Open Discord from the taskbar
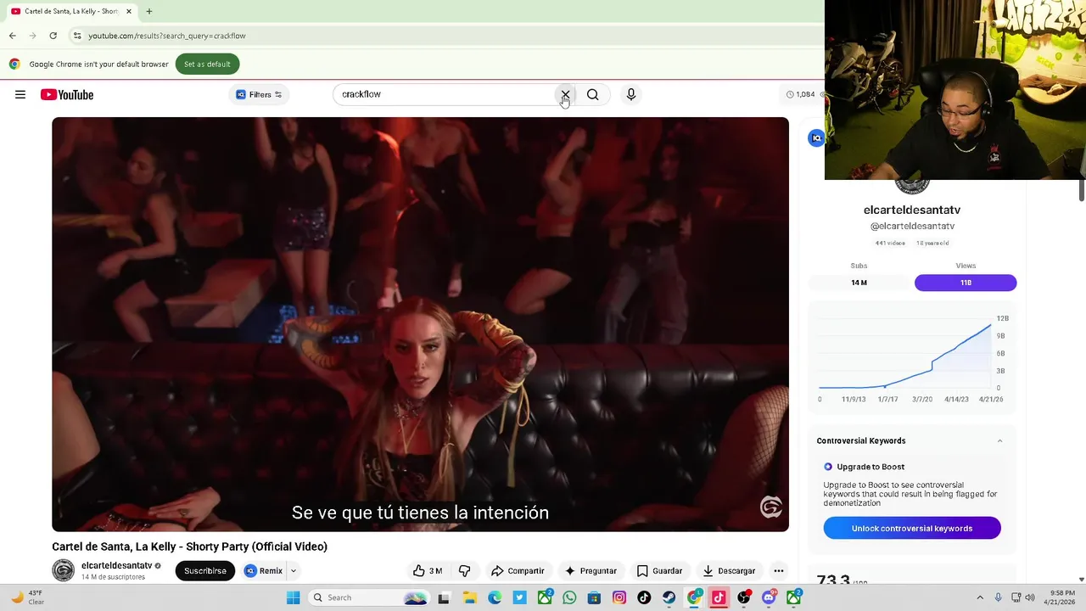 pos(769,597)
